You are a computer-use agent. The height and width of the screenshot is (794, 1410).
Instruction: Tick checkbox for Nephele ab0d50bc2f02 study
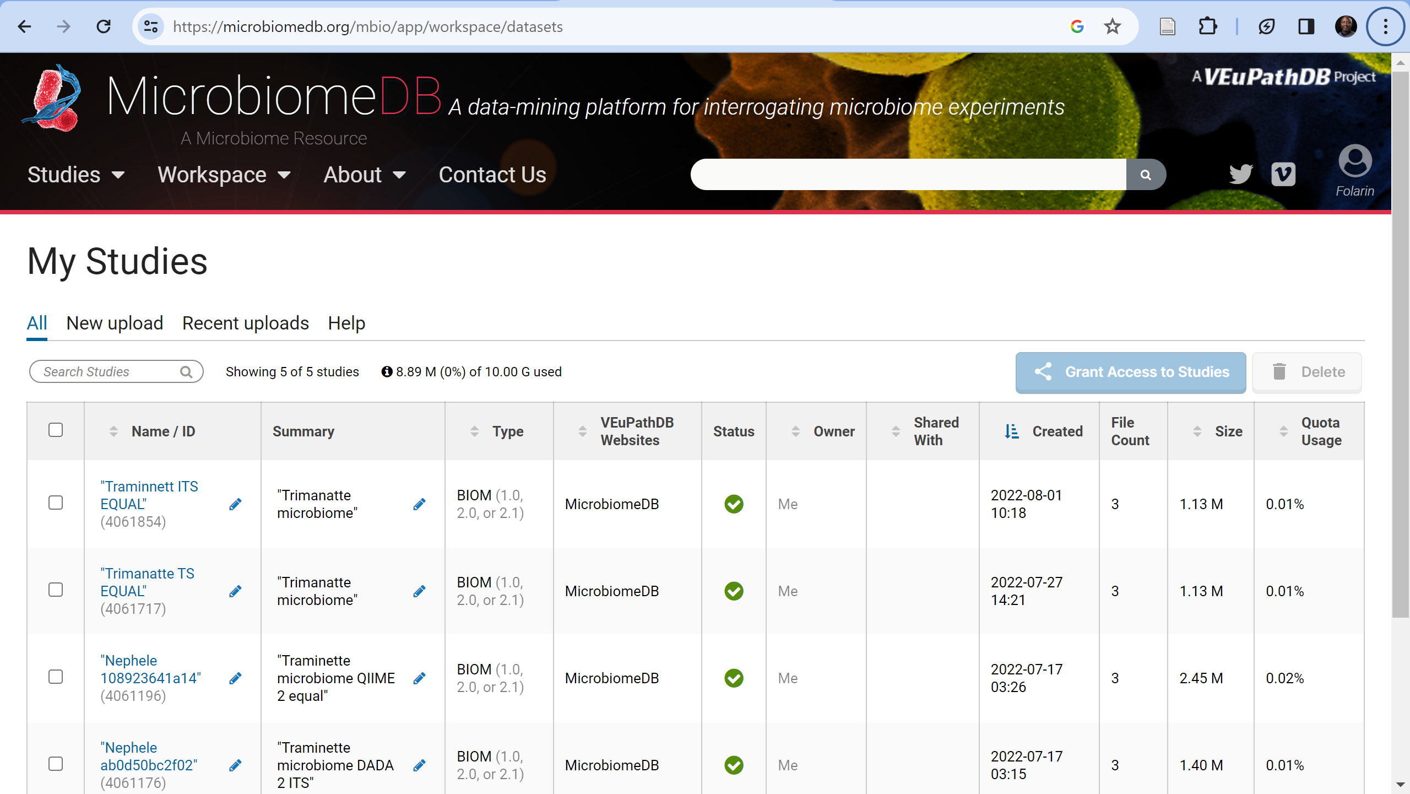(56, 764)
